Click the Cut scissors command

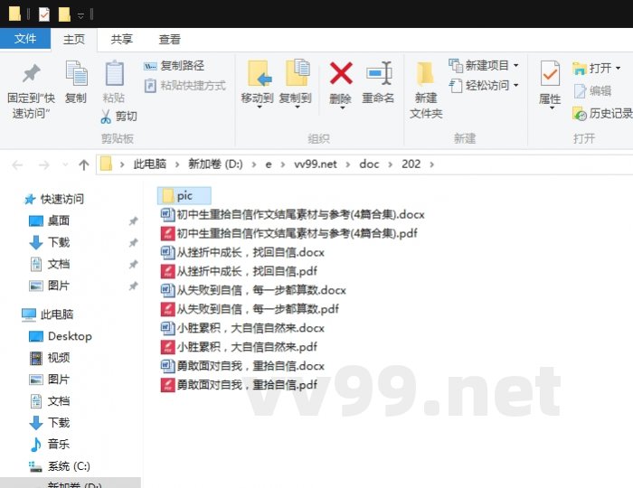pos(118,117)
